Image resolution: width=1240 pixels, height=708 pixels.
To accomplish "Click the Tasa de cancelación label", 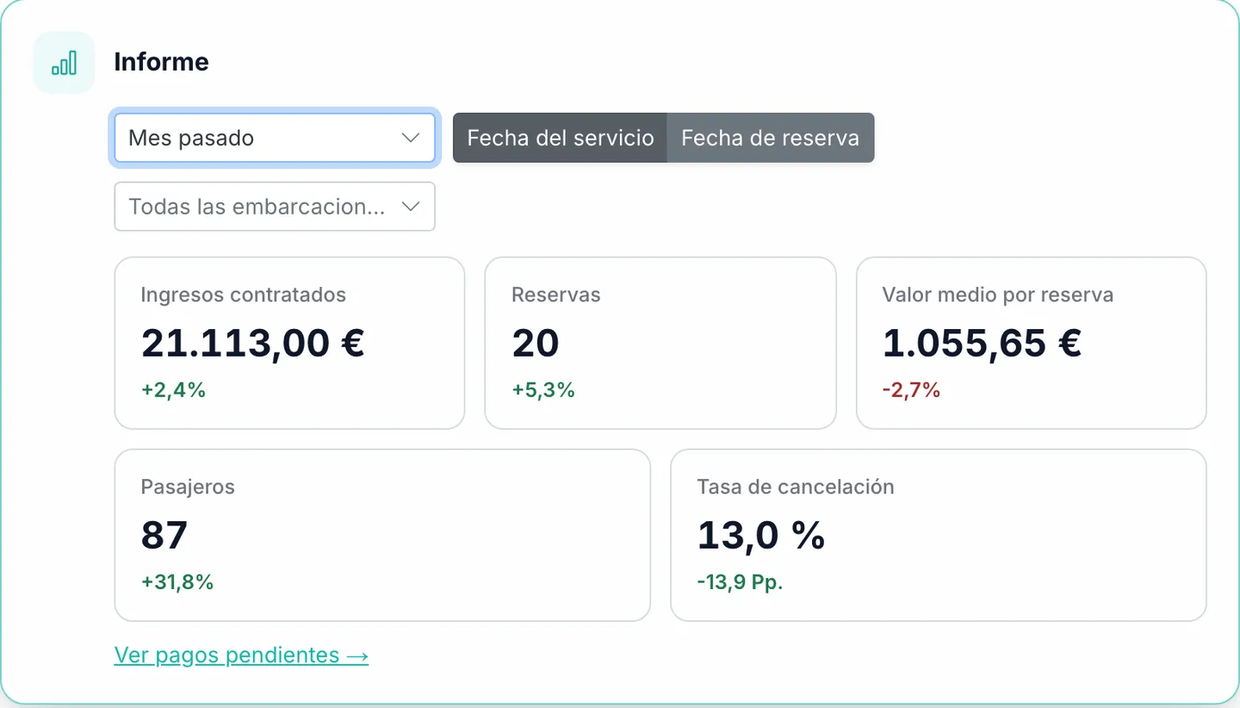I will tap(796, 487).
